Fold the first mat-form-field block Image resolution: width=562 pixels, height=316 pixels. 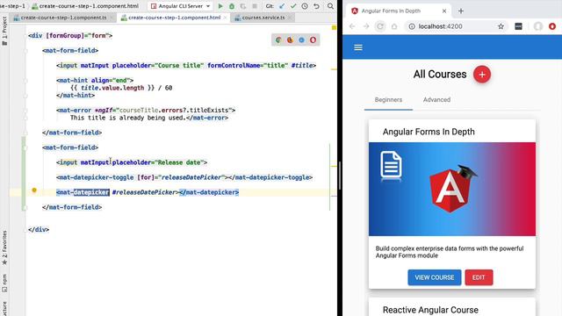point(25,51)
